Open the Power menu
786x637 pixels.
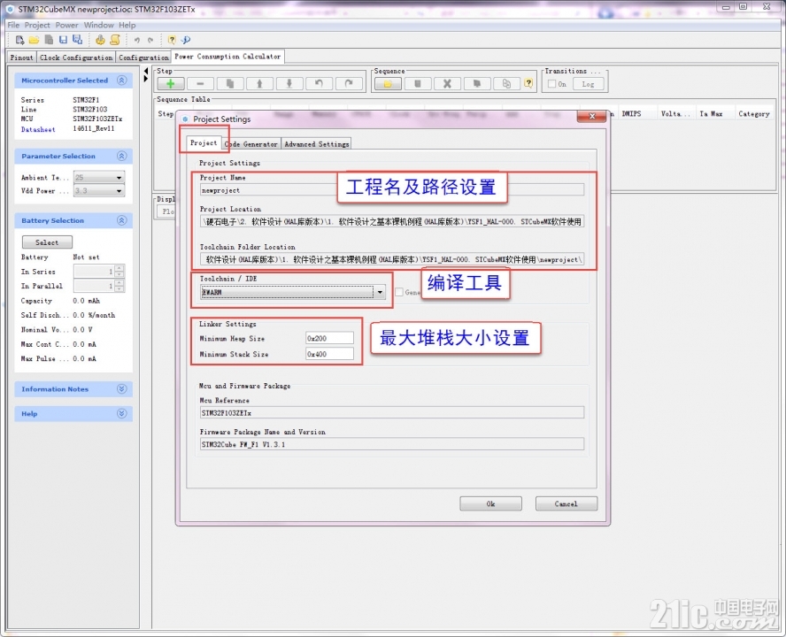[66, 25]
